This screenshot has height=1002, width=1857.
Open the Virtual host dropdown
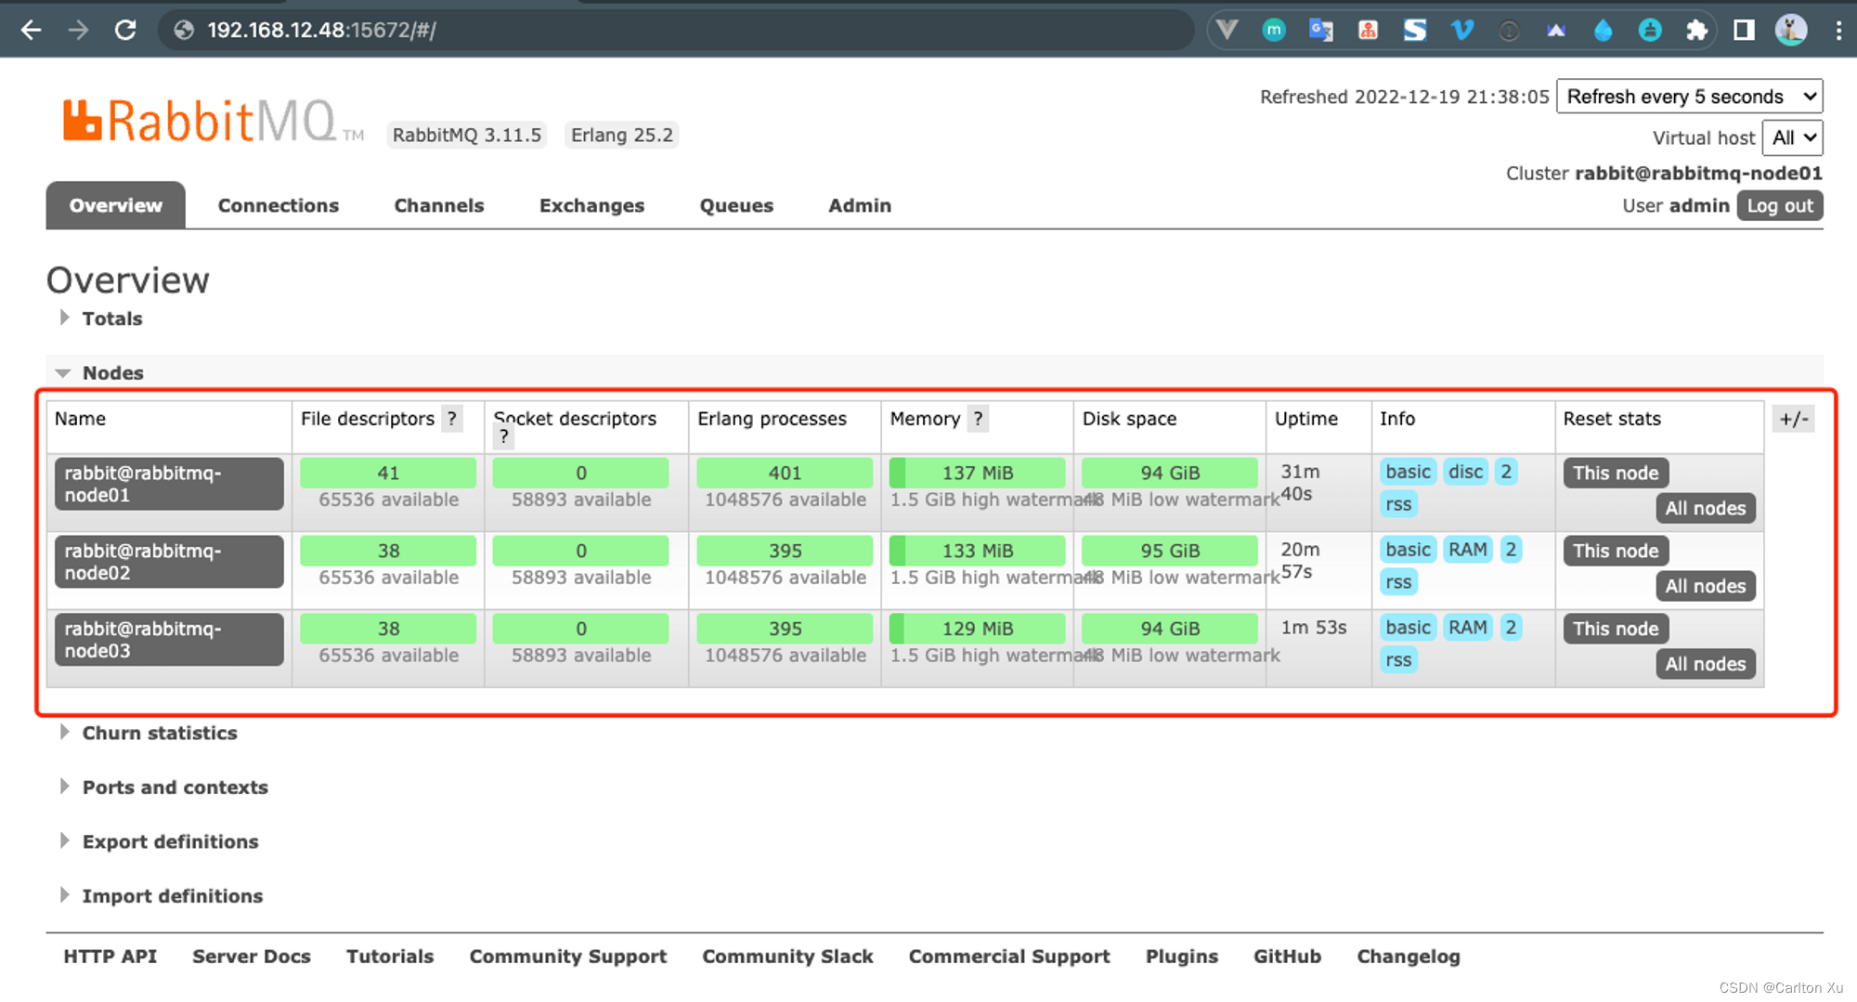pos(1792,137)
